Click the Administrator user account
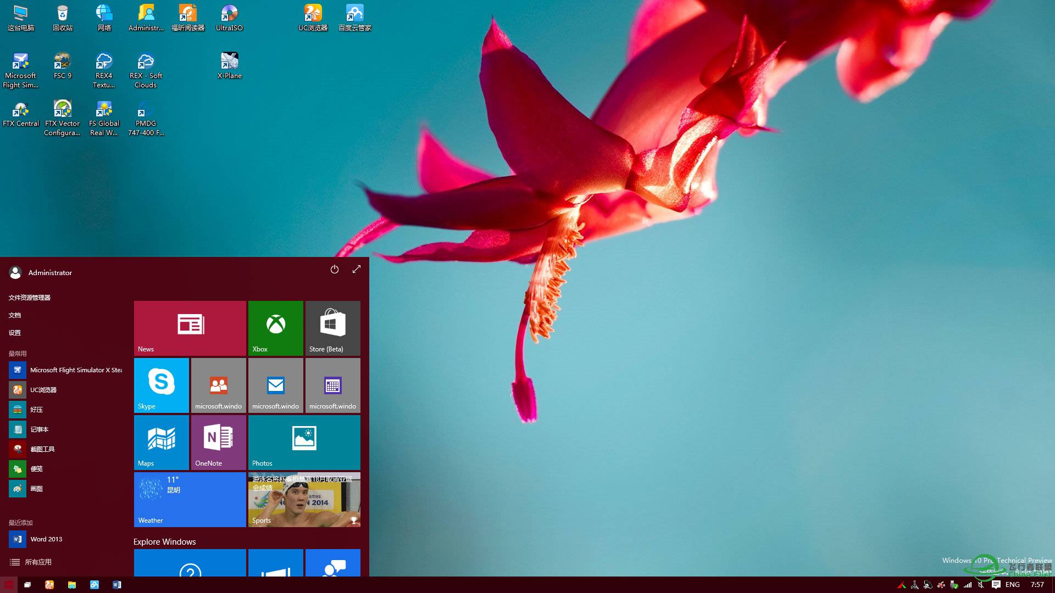Screen dimensions: 1055x593 click(x=41, y=272)
